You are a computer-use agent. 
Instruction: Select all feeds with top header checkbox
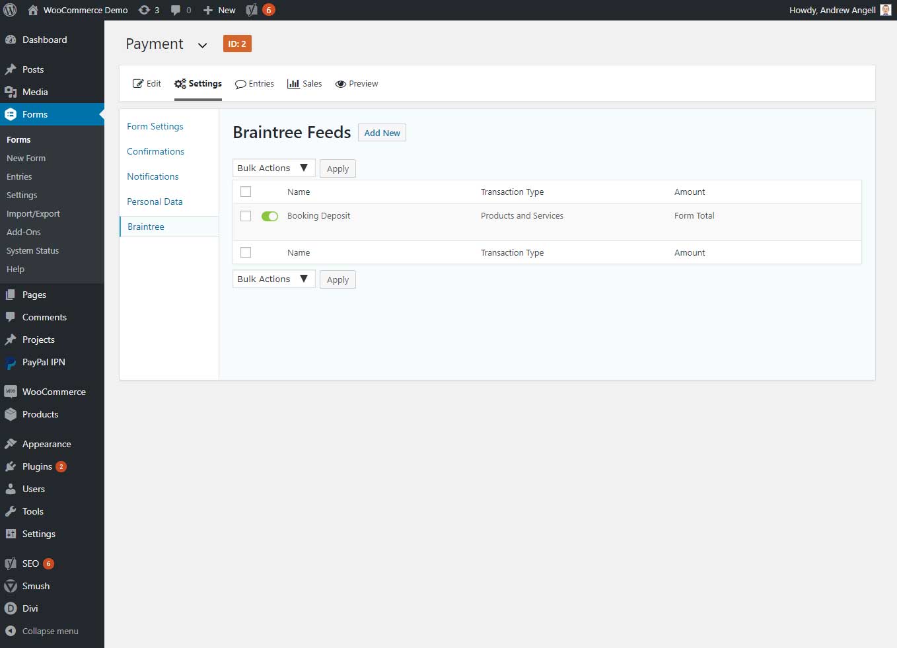pos(246,192)
